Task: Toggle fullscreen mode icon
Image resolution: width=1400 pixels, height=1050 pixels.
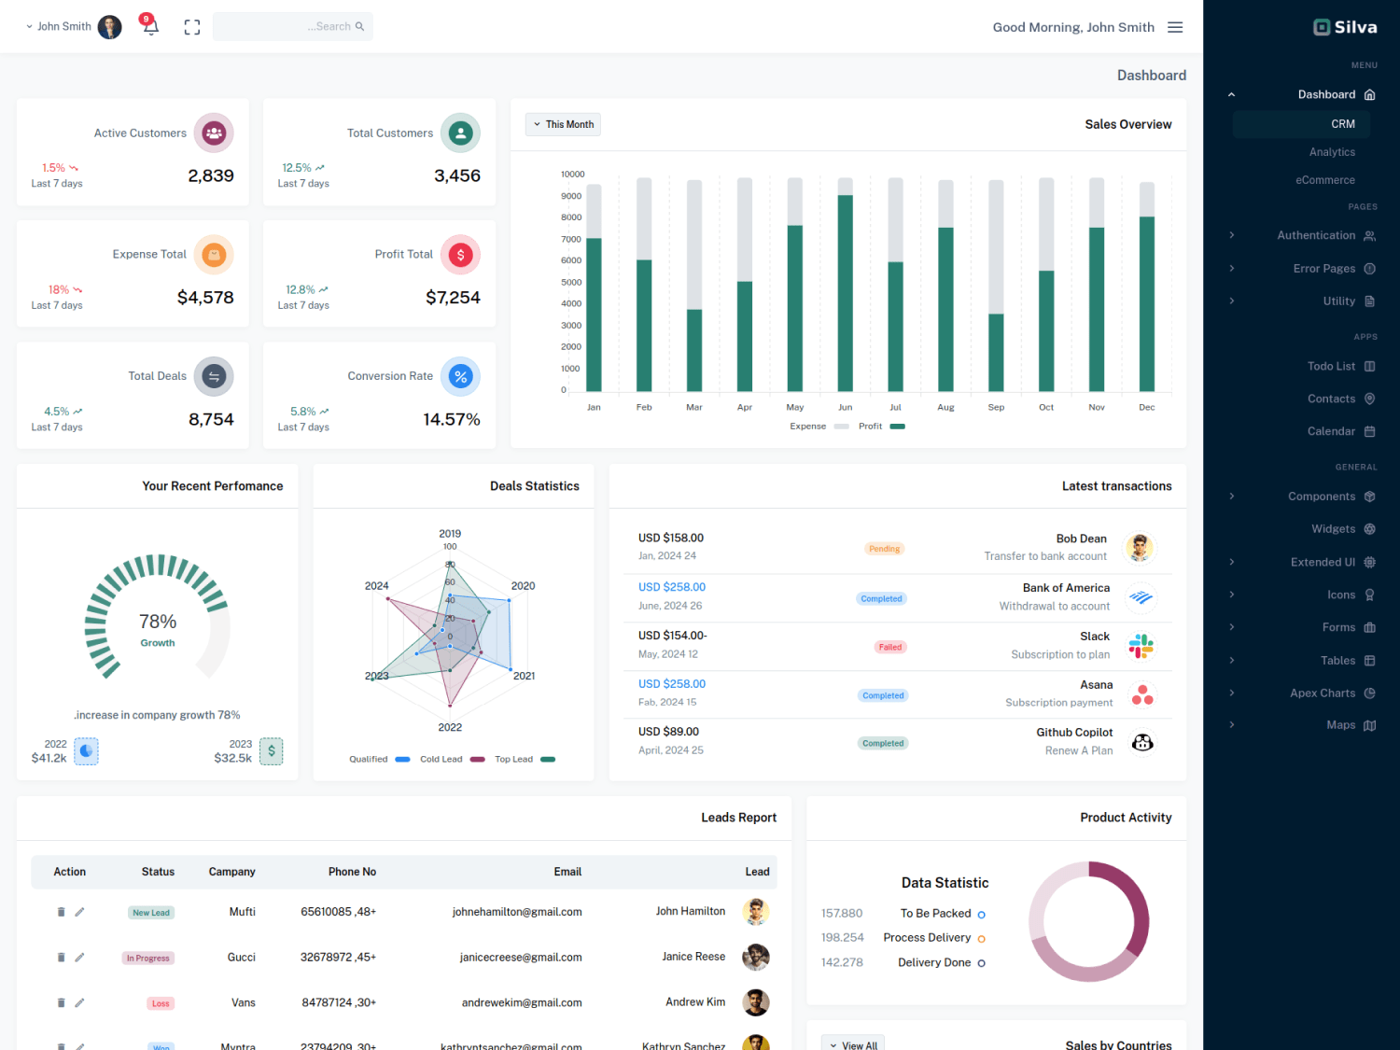Action: point(192,27)
